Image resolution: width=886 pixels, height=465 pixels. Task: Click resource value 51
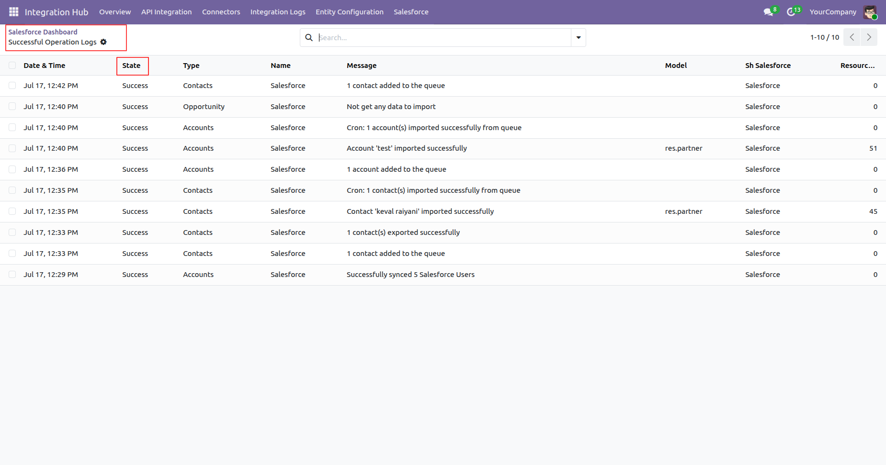pos(873,148)
